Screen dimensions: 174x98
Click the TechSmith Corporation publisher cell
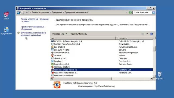click(x=128, y=53)
